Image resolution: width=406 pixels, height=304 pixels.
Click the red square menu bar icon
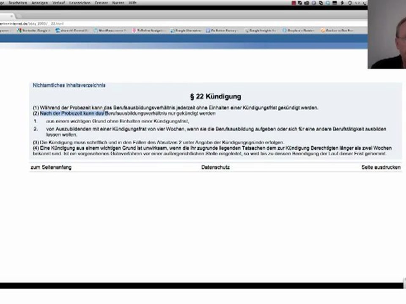tap(294, 3)
